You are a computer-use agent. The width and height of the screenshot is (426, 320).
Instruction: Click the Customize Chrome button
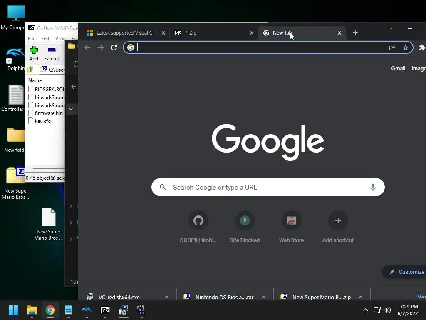click(x=405, y=272)
